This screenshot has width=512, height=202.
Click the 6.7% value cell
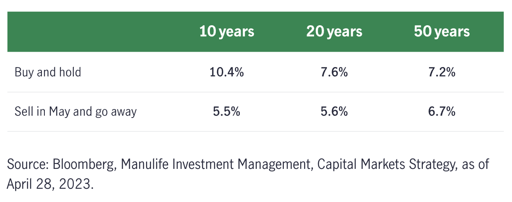(441, 111)
